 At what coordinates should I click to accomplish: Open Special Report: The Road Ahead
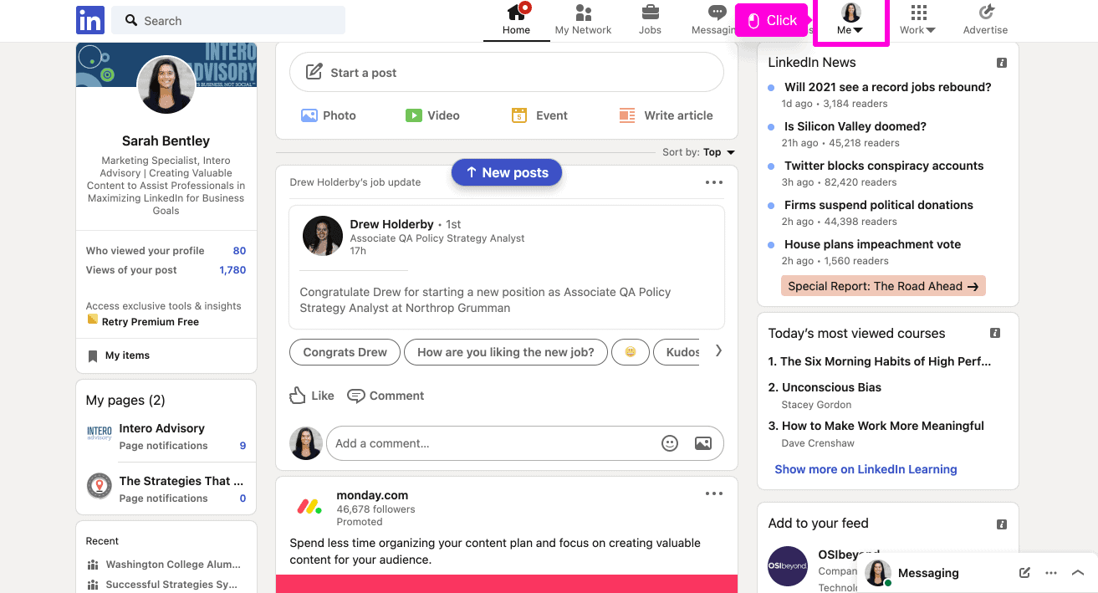click(883, 286)
